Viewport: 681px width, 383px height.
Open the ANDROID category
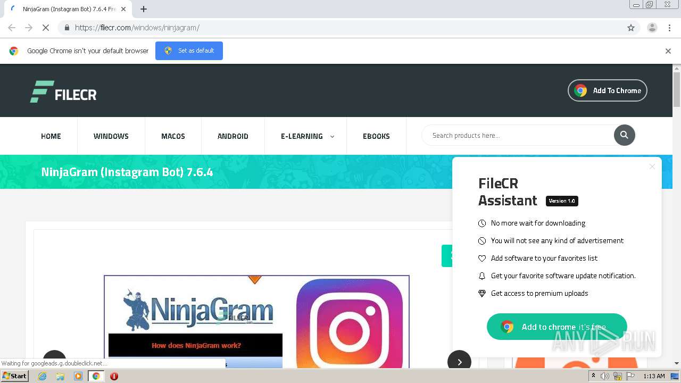point(232,136)
